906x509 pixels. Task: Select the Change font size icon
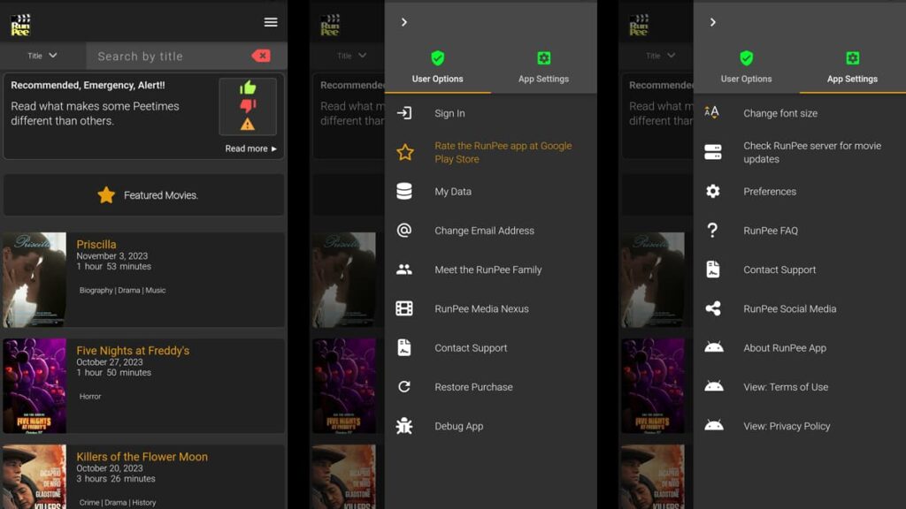(x=712, y=113)
